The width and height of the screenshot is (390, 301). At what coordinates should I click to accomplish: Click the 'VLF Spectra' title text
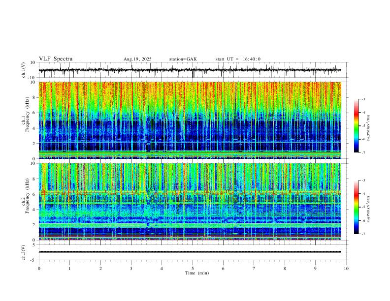tap(56, 59)
